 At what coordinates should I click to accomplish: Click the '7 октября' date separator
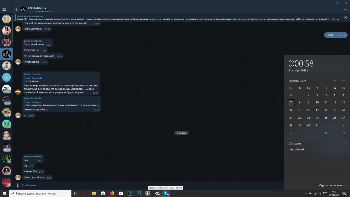tap(181, 133)
